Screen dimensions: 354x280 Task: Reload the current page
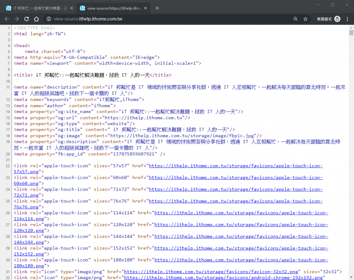click(27, 19)
